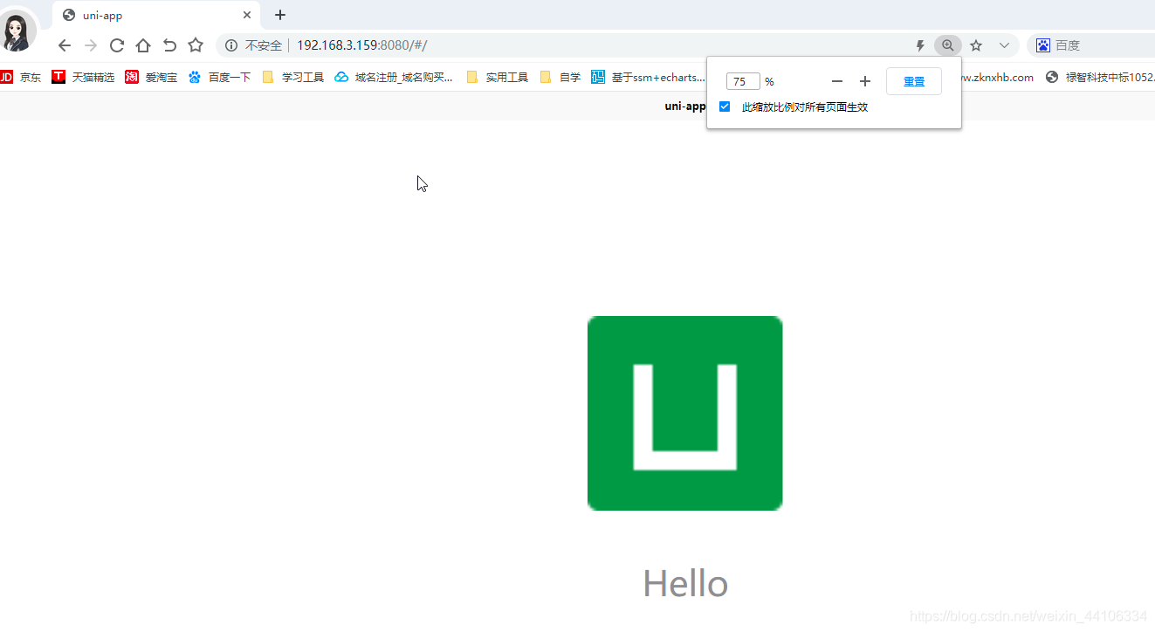Reload the page with refresh icon

(x=117, y=45)
